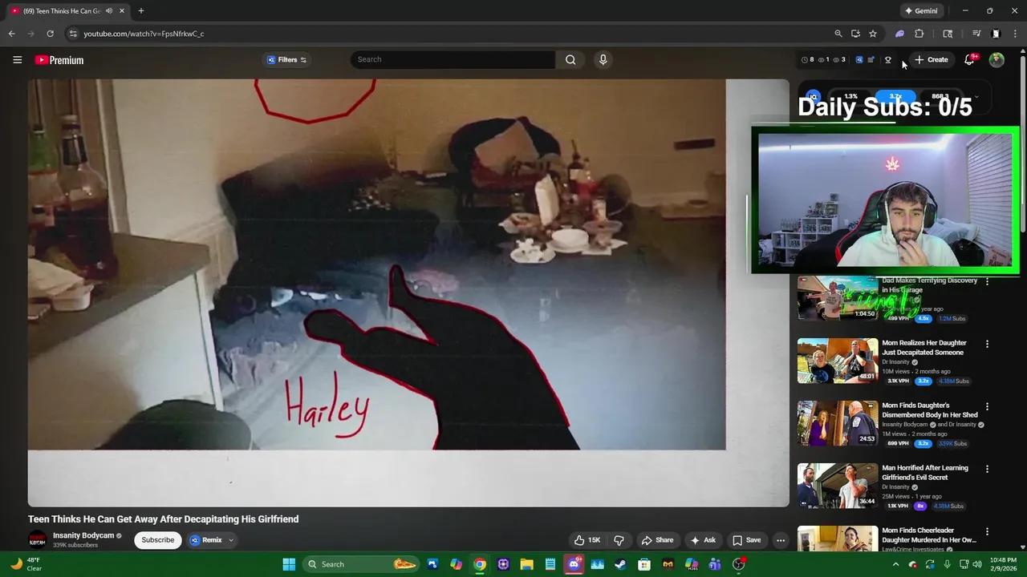Screen dimensions: 1027x577
Task: Click the vidIQ blue IQ icon
Action: click(x=859, y=60)
